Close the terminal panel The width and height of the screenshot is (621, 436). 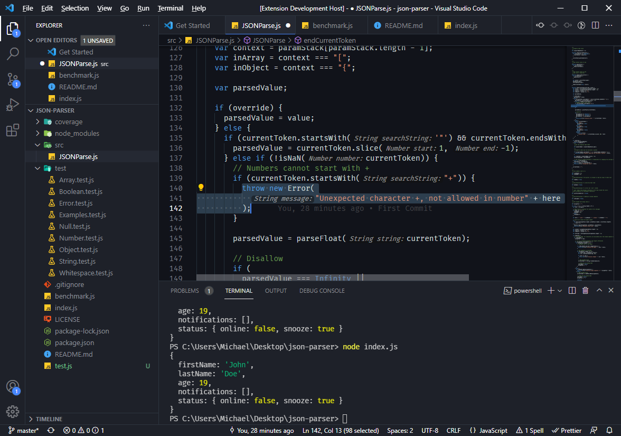coord(610,290)
